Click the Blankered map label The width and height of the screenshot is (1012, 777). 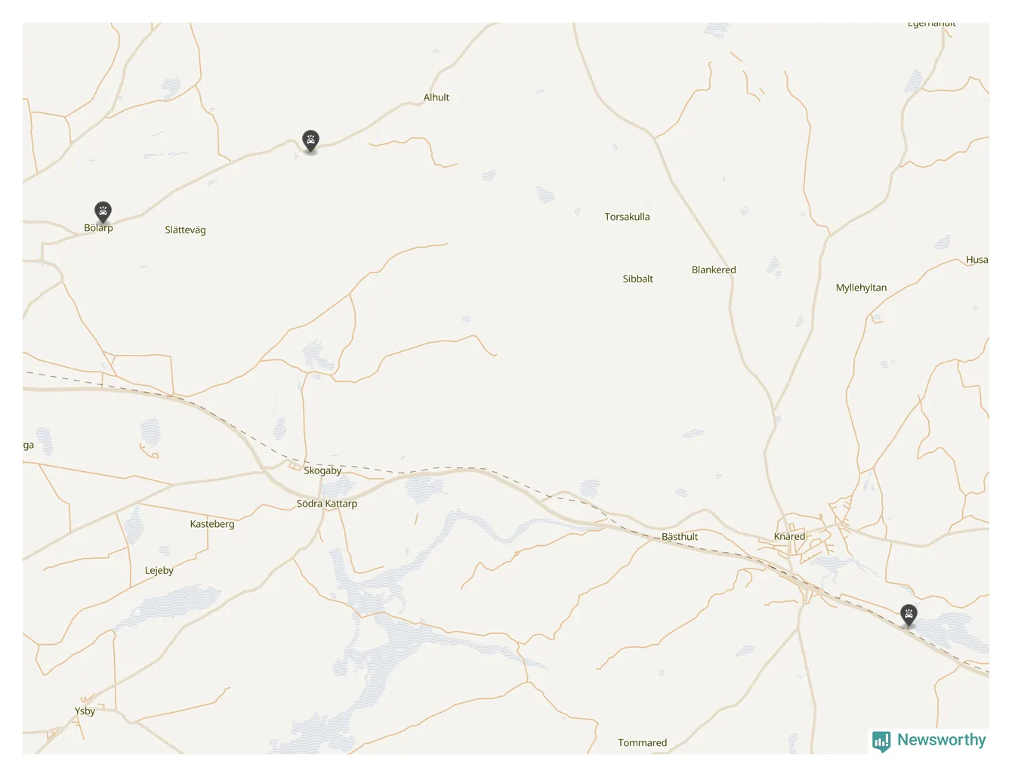coord(714,270)
